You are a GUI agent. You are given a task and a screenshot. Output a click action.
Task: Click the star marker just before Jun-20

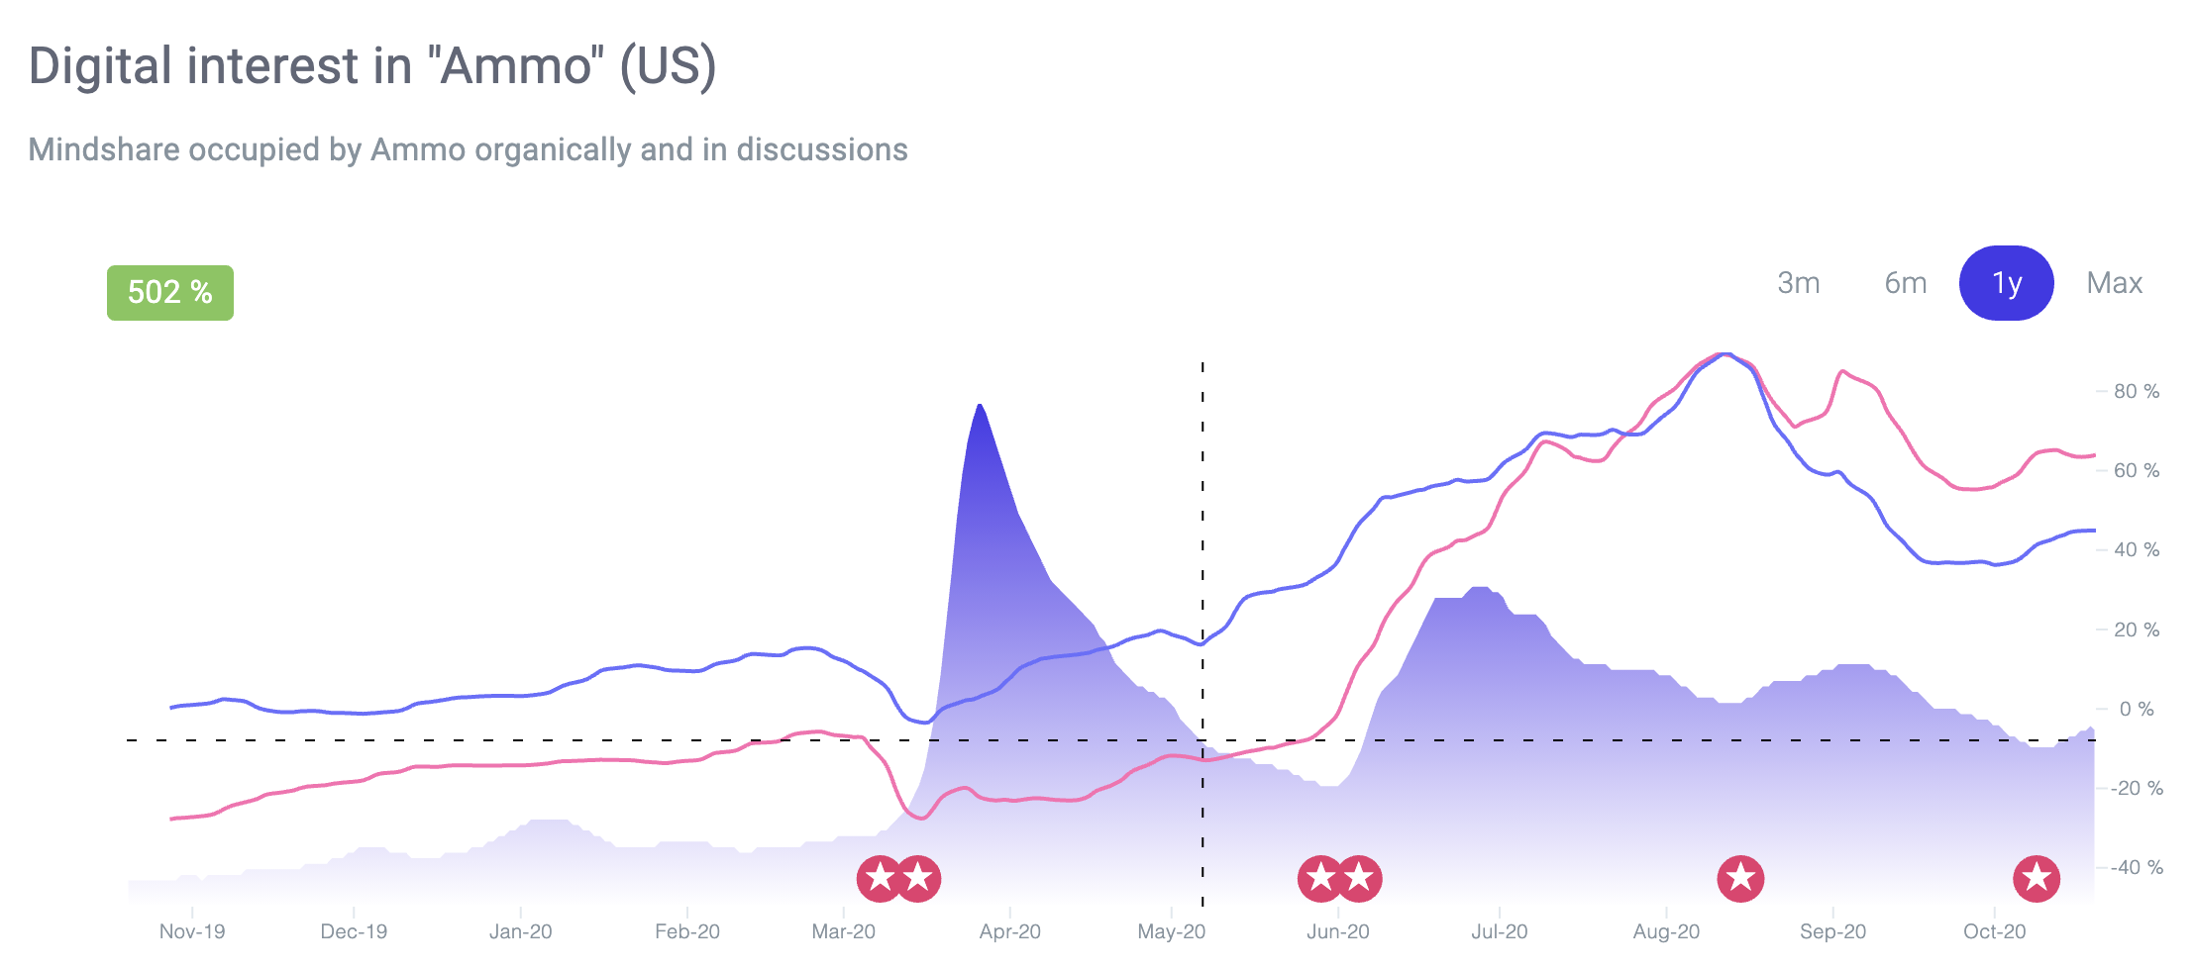[x=1320, y=879]
